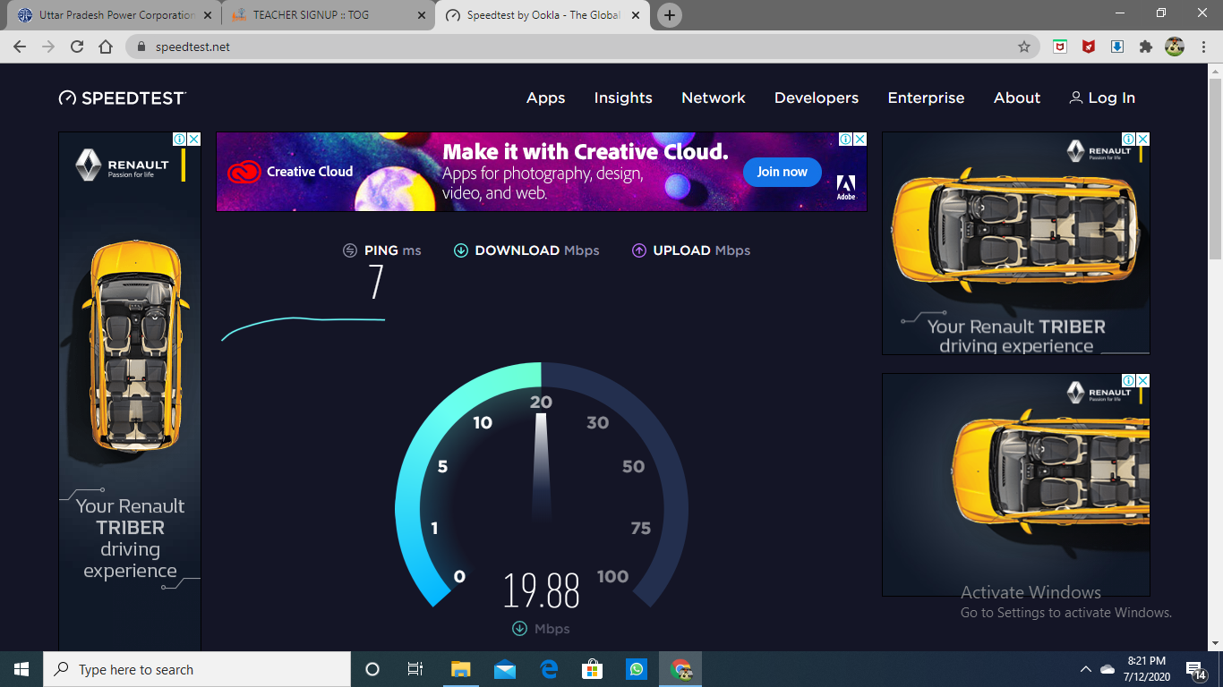Click the address bar showing speedtest.net

[573, 47]
